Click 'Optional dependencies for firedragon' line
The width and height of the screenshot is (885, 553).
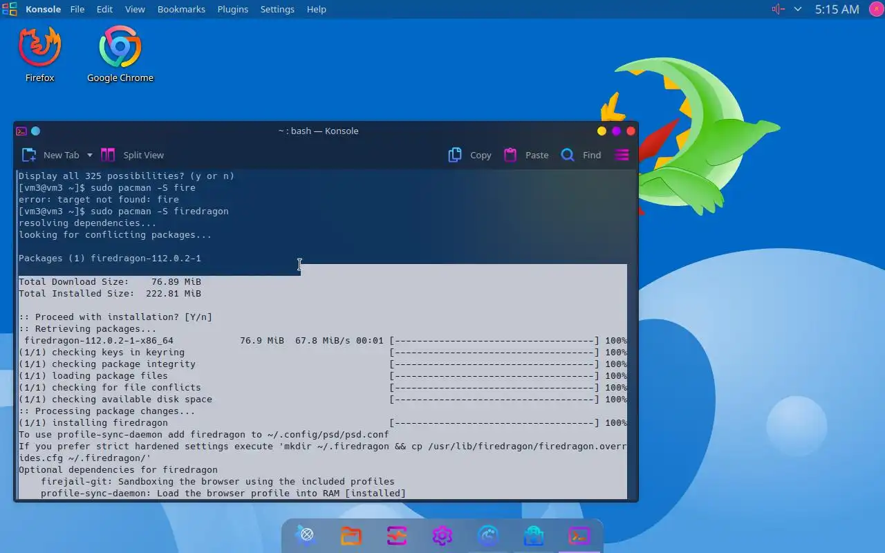118,469
